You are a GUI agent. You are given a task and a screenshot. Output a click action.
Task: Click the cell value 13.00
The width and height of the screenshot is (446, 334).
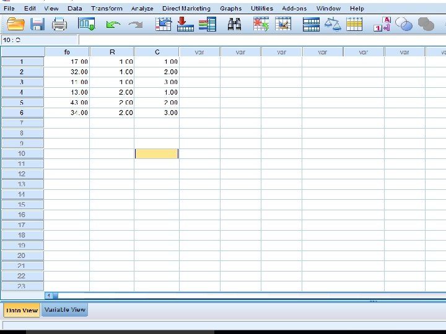(x=67, y=92)
